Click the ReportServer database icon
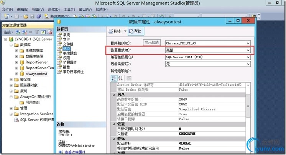The height and width of the screenshot is (155, 286). 22,62
